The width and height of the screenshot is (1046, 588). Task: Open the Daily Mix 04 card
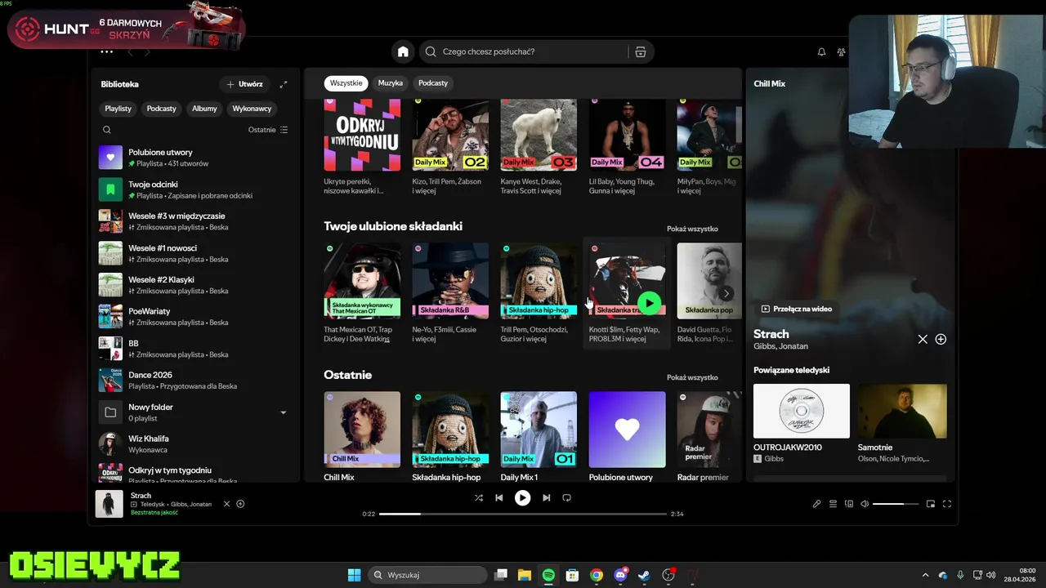[627, 148]
